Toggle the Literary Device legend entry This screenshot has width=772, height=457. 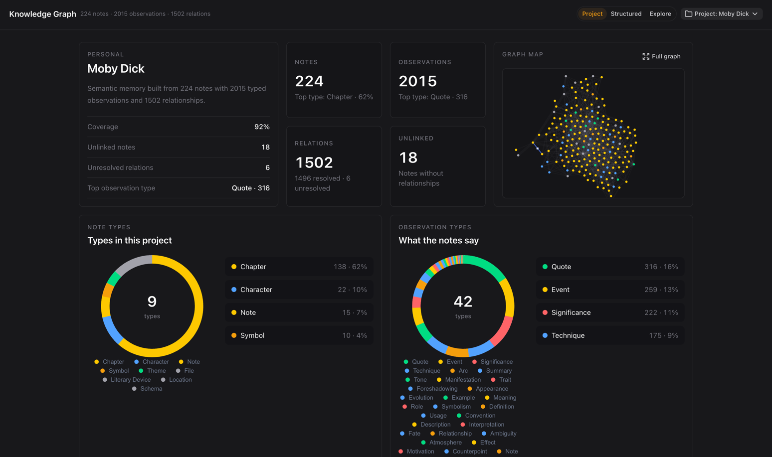point(126,380)
